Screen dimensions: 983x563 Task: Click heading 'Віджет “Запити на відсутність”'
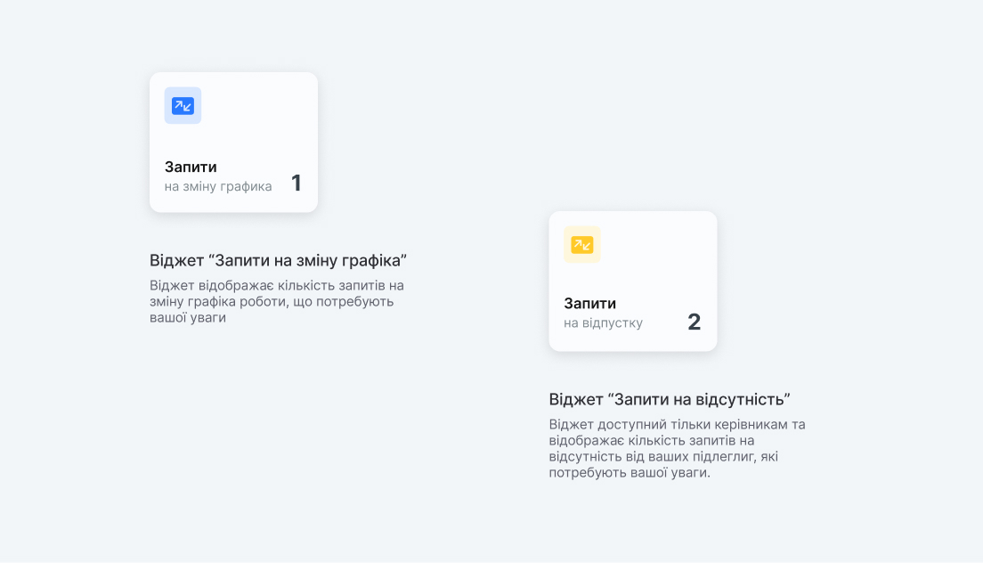pos(670,399)
